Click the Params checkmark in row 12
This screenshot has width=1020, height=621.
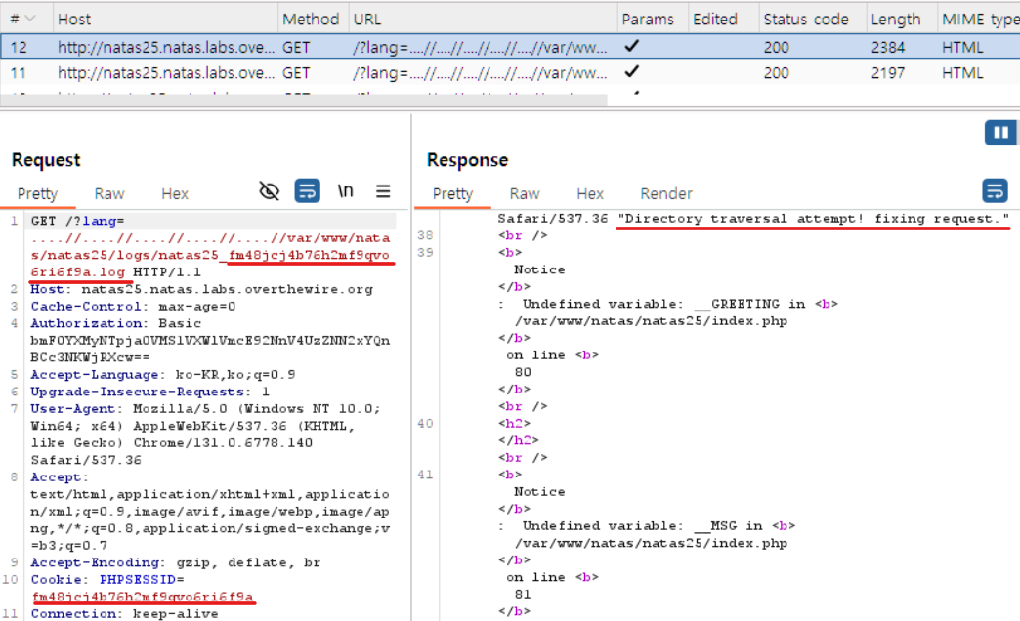coord(632,45)
